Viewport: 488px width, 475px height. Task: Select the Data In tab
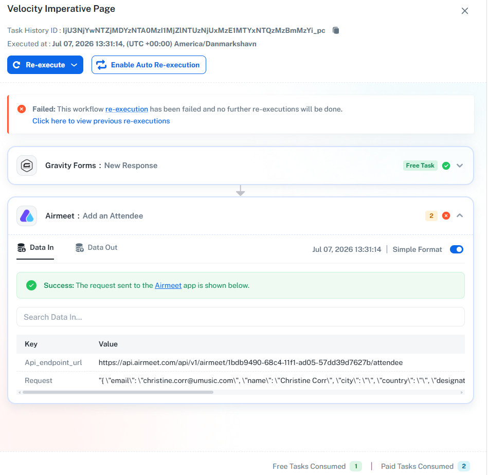click(35, 248)
